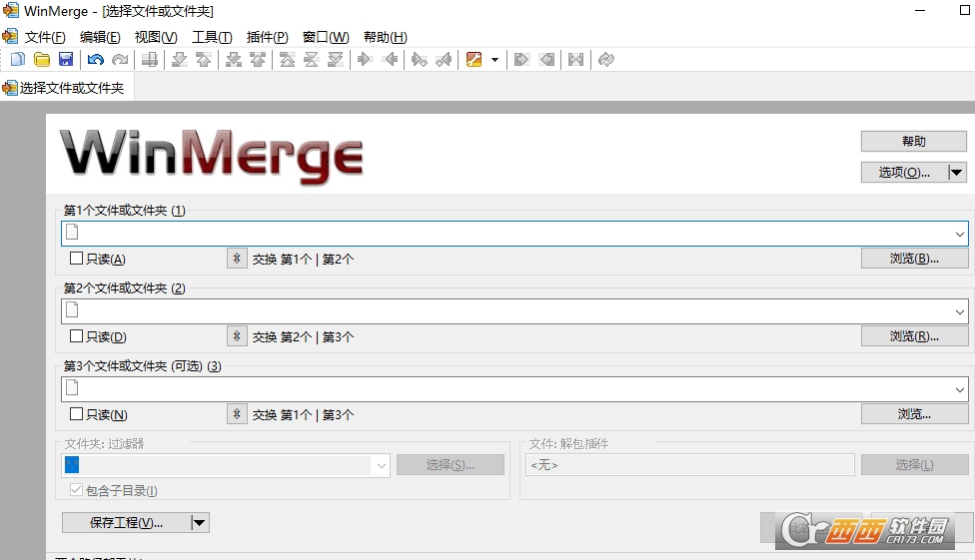Open the 窗口(W) menu
The image size is (975, 560).
pyautogui.click(x=326, y=37)
